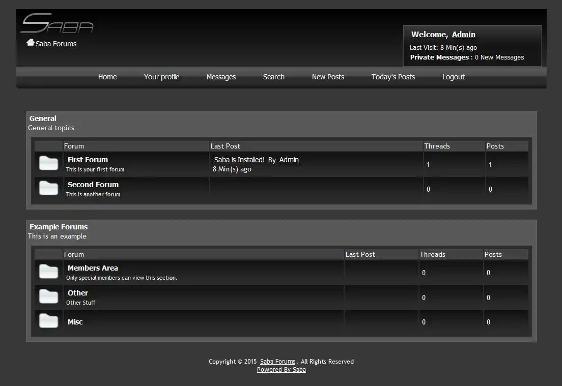Screen dimensions: 562x386
Task: Click Other forum's post count of 0
Action: tap(488, 298)
